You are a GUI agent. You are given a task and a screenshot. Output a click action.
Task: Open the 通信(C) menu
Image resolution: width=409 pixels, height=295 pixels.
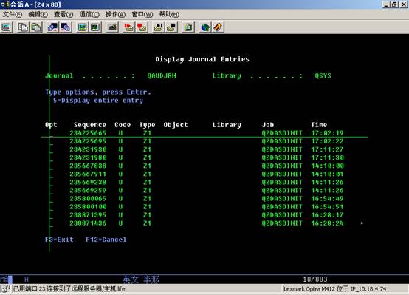click(89, 14)
